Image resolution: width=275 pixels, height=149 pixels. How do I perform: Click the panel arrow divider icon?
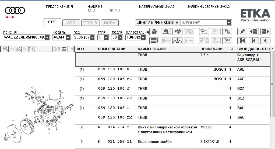[x=70, y=49]
